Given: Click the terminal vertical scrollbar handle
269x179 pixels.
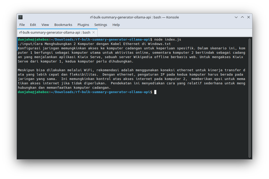Looking at the screenshot, I should tap(250, 98).
